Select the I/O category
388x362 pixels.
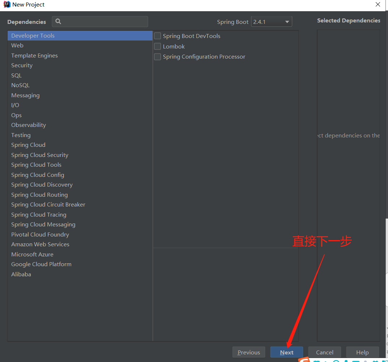pyautogui.click(x=80, y=105)
